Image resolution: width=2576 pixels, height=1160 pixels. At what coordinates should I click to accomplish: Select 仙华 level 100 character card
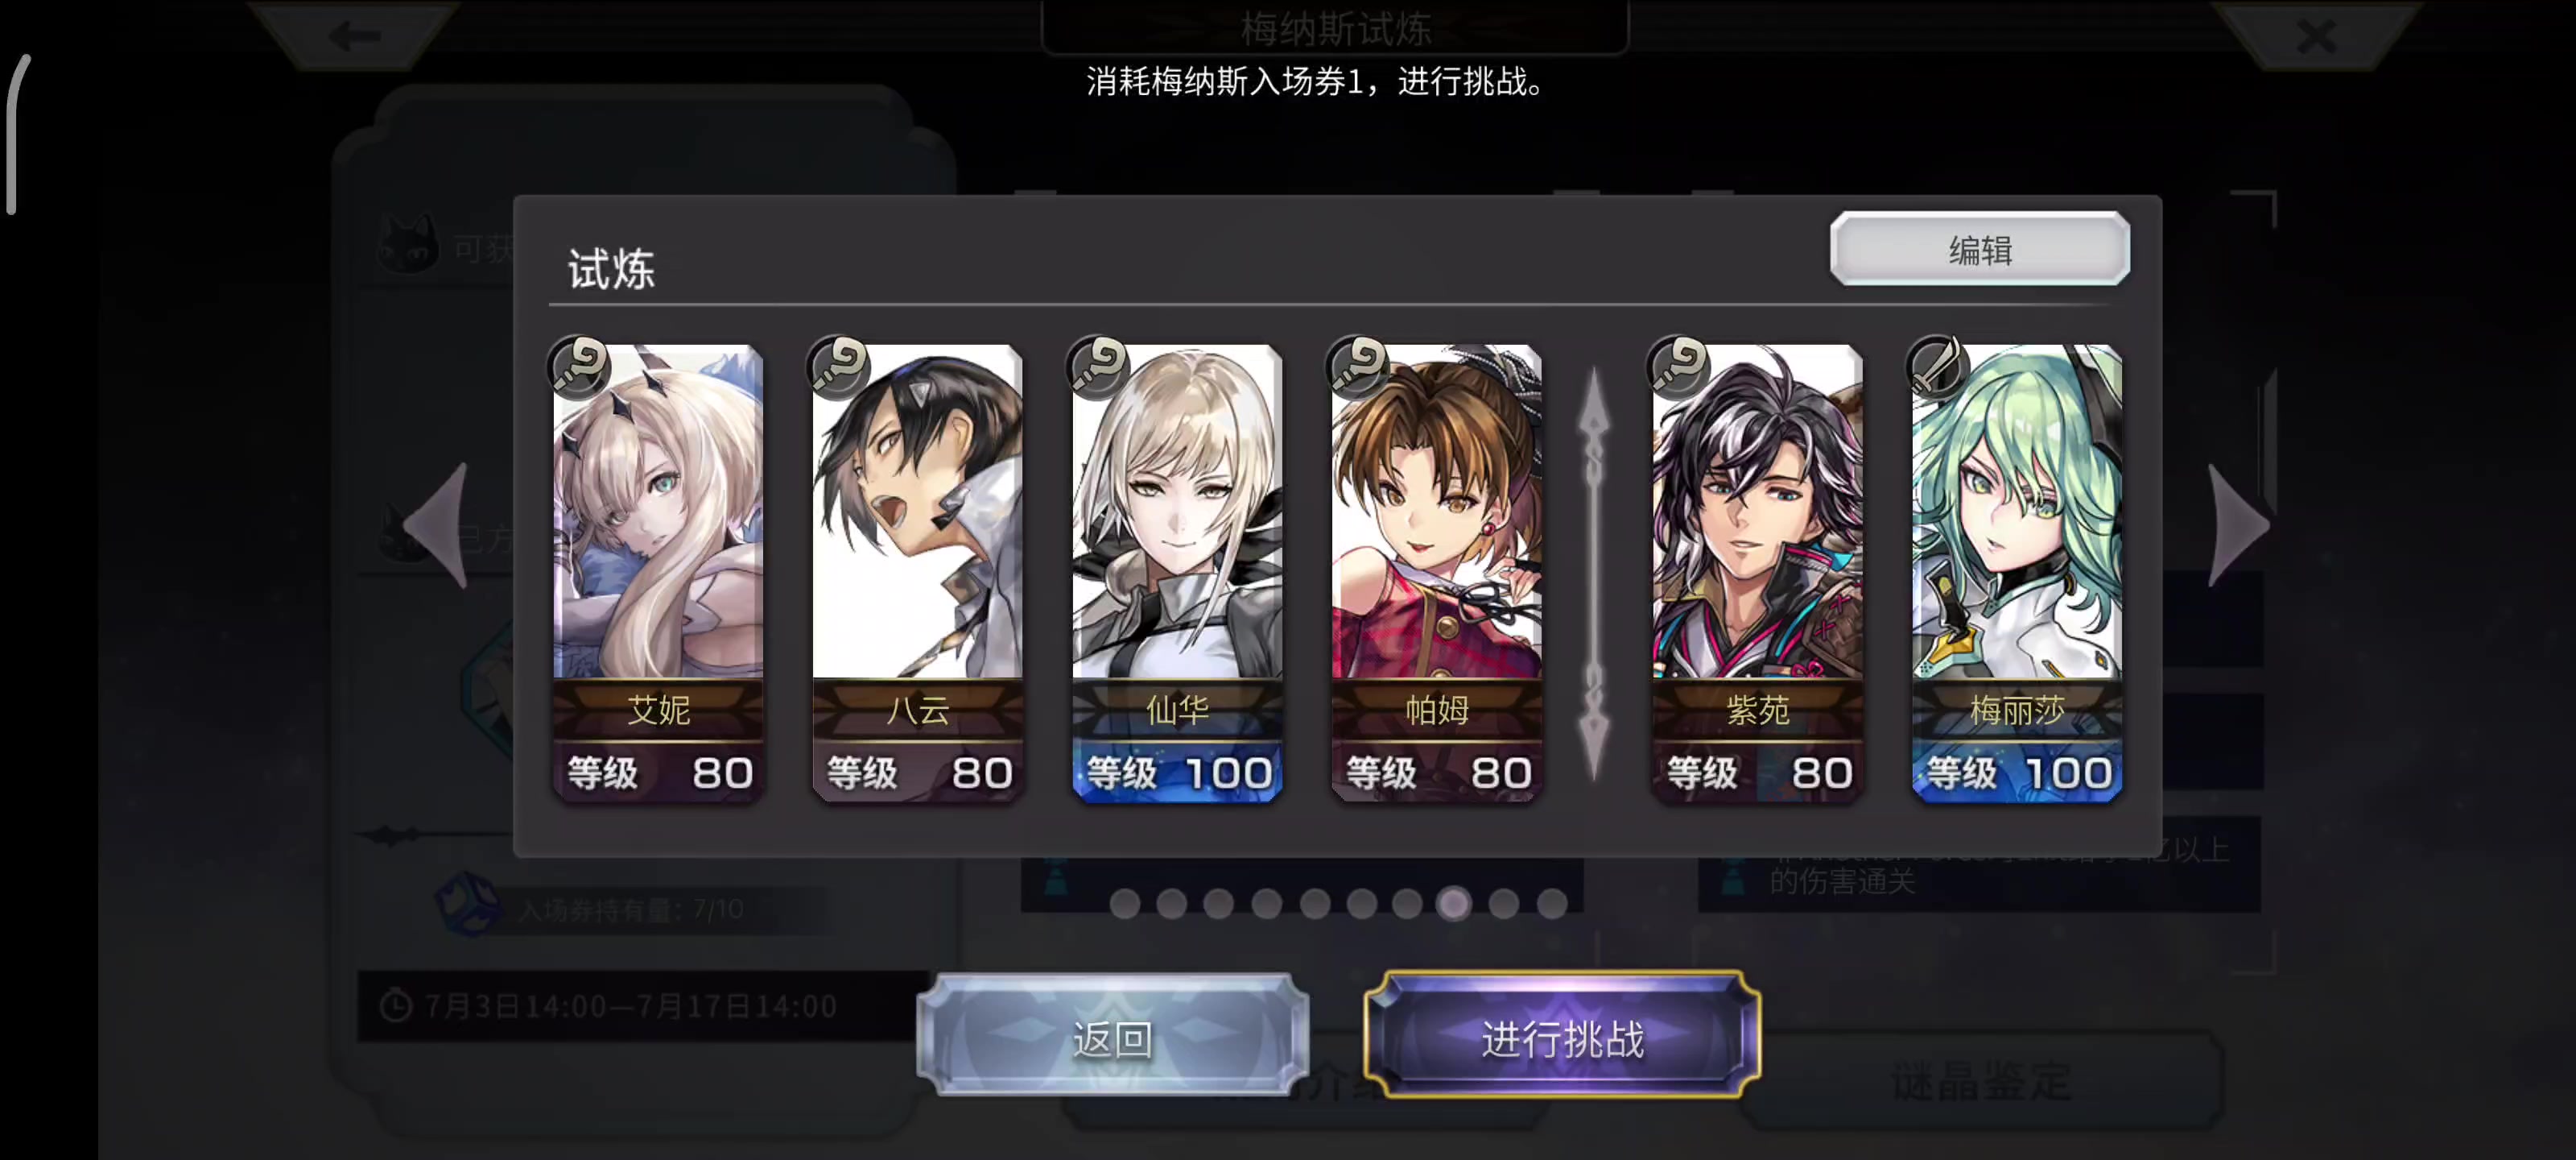click(1177, 573)
